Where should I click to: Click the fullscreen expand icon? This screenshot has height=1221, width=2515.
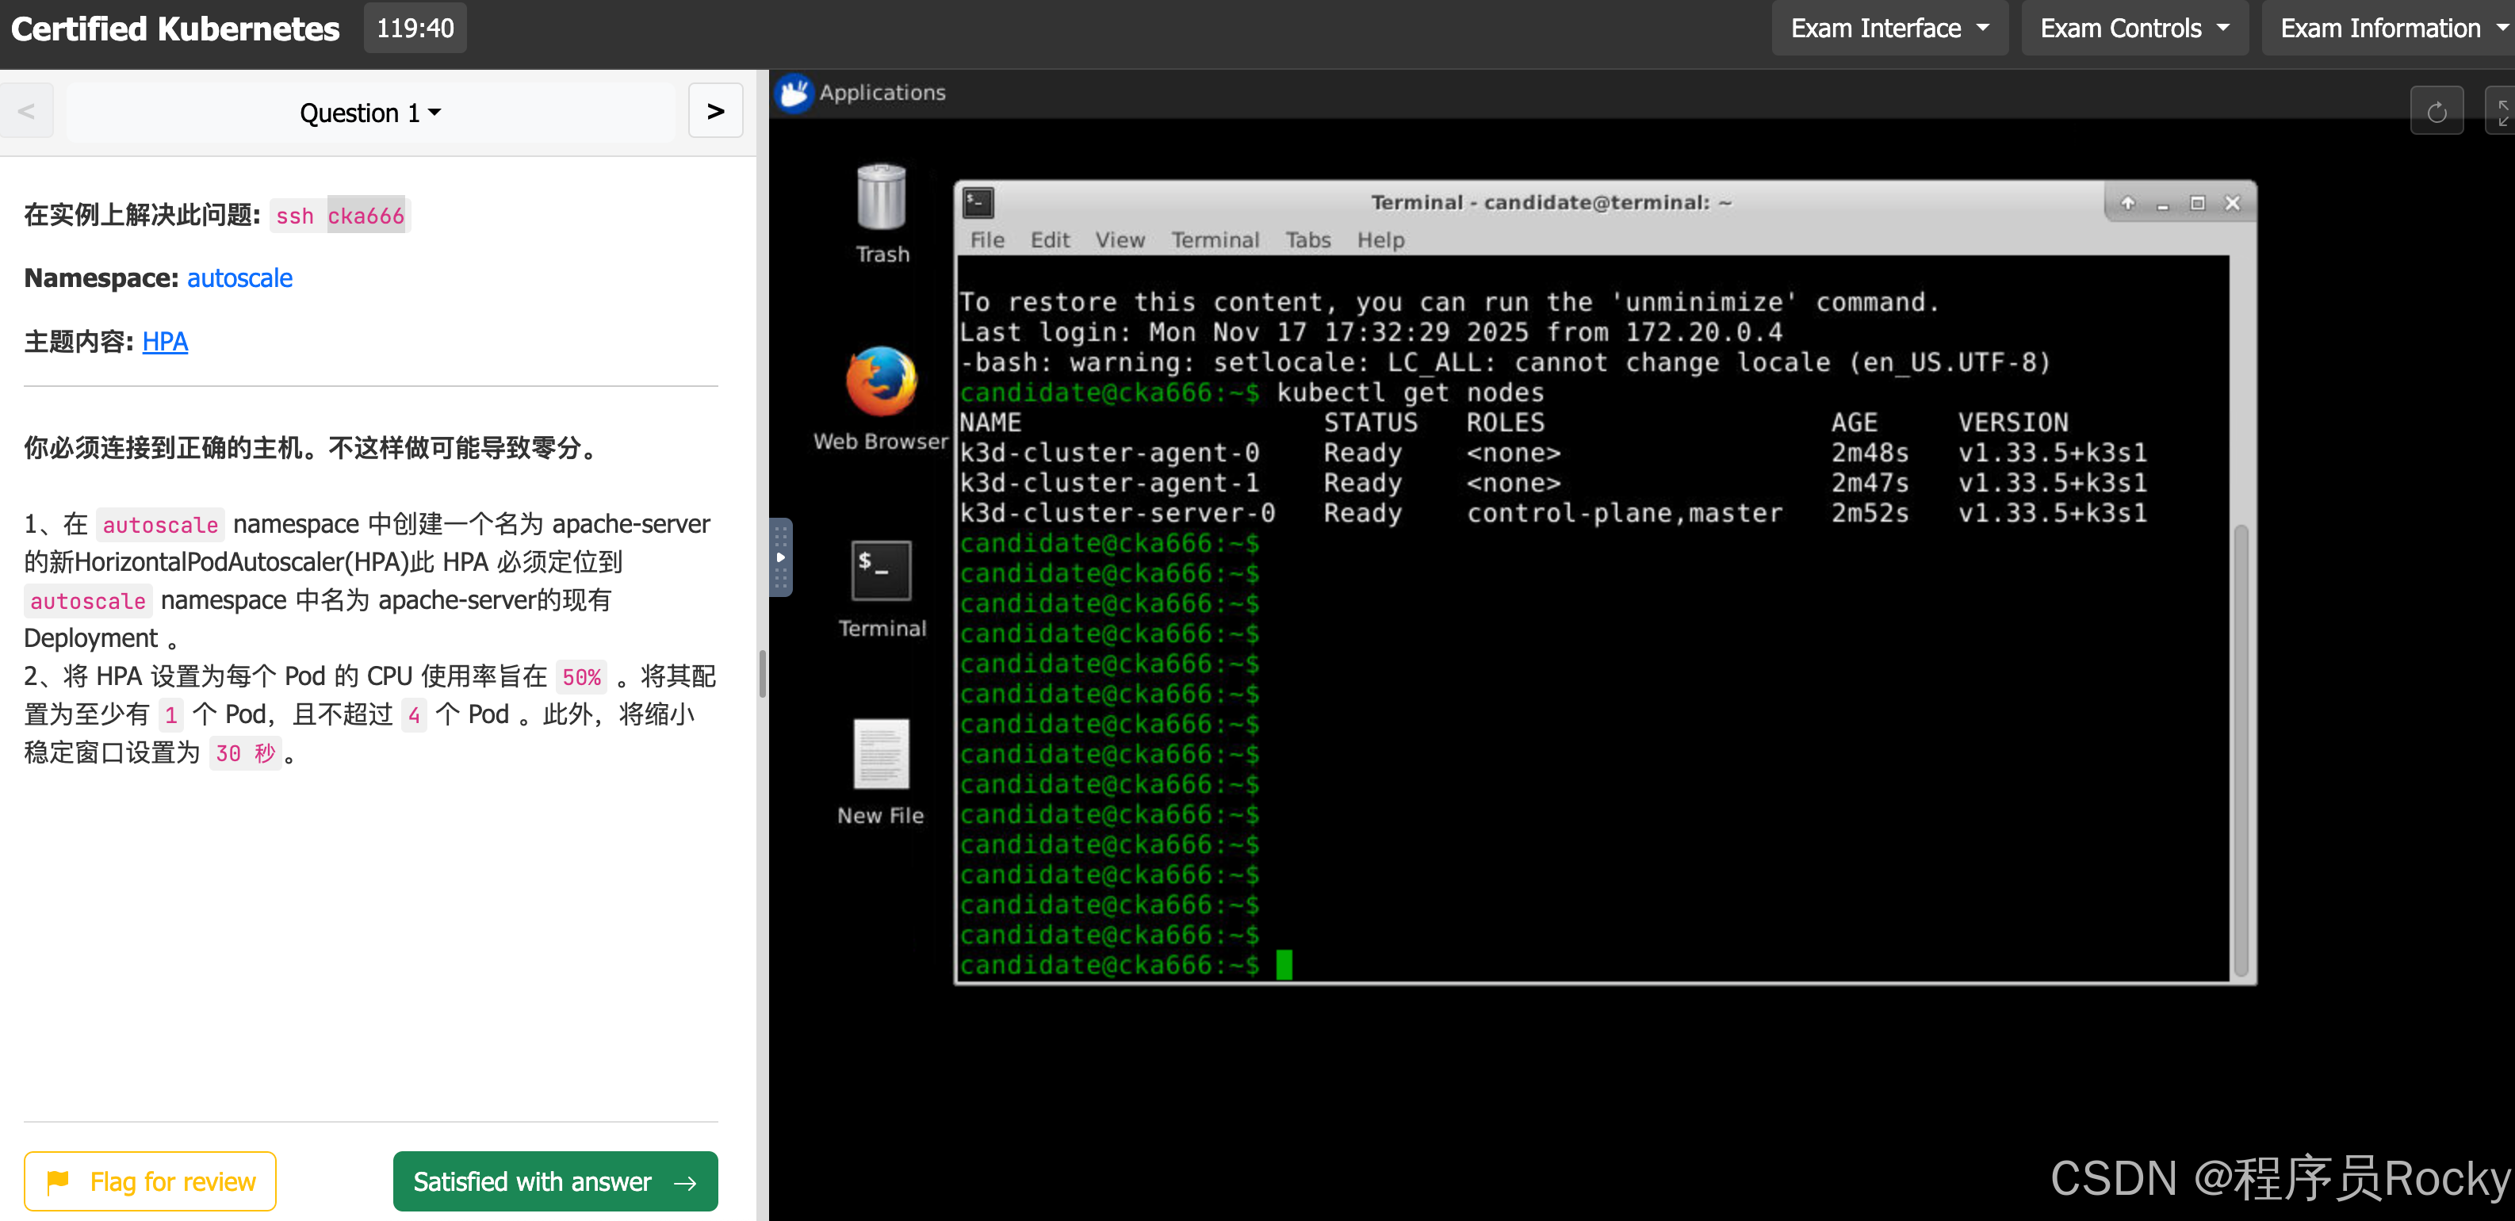coord(2502,113)
